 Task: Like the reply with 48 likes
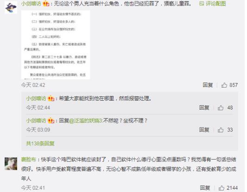(221, 108)
